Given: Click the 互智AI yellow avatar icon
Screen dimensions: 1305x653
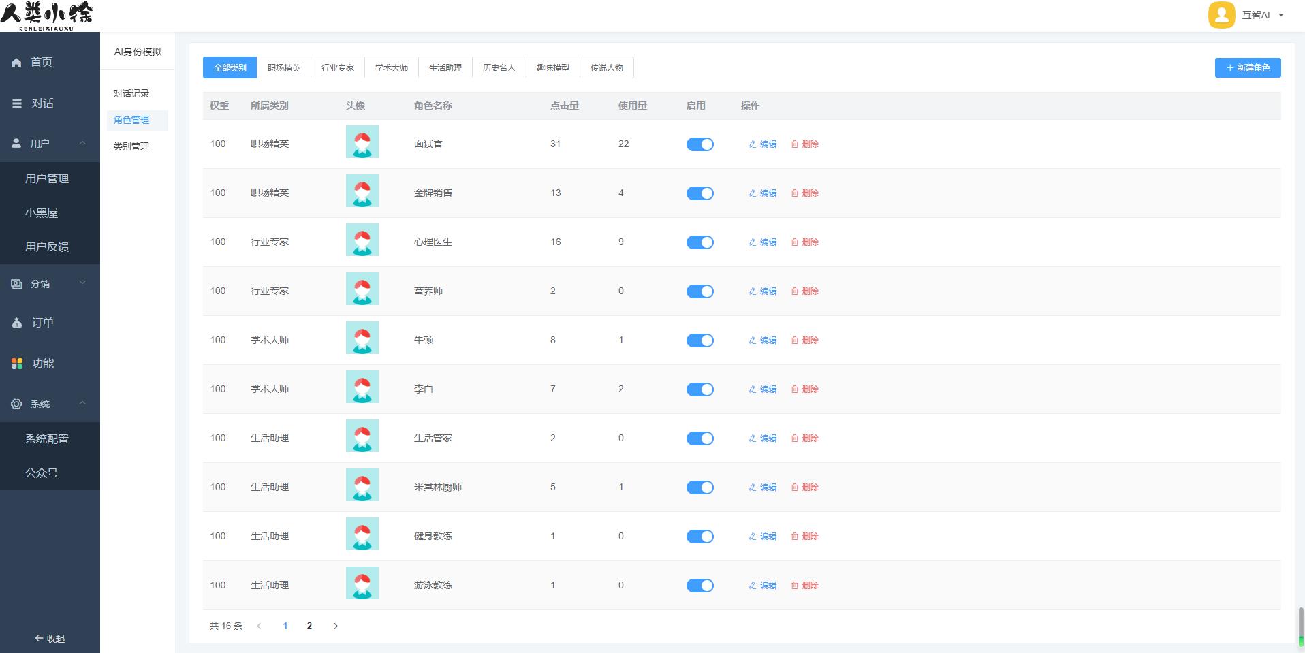Looking at the screenshot, I should click(x=1221, y=15).
